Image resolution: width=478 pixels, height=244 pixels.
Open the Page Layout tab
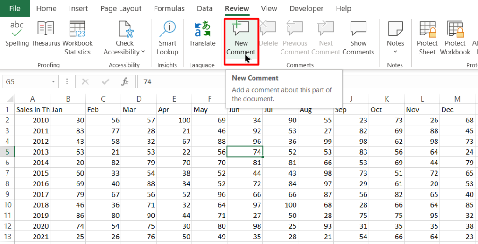pyautogui.click(x=121, y=8)
